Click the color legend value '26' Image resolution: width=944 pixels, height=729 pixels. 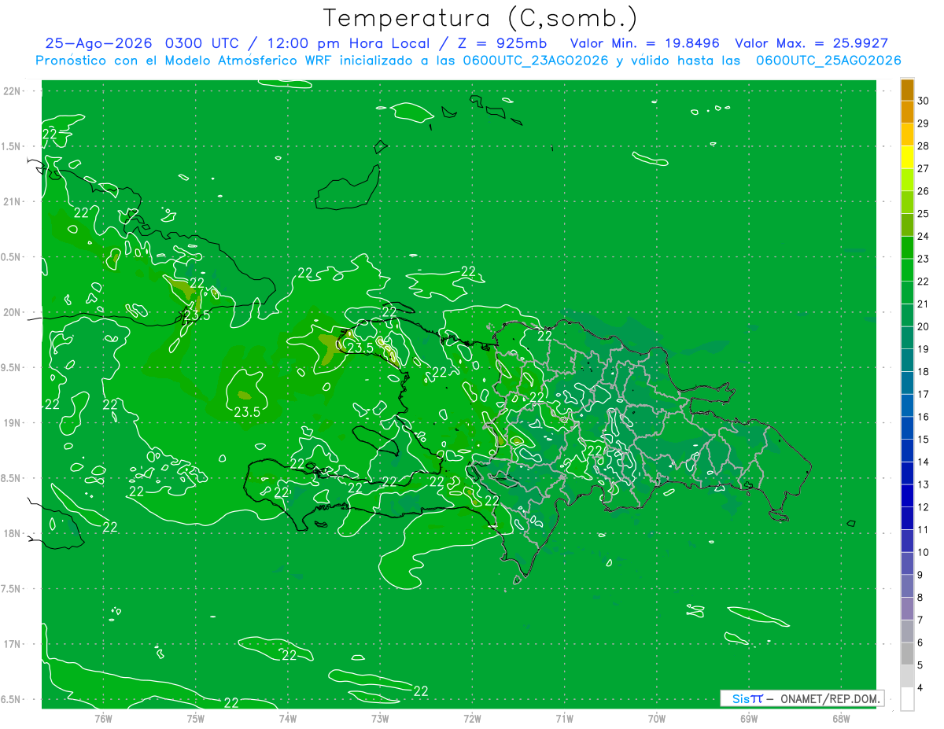[924, 191]
